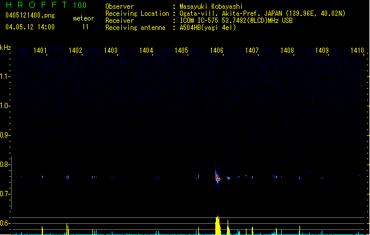
Task: Click the 'Observer' field label
Action: [119, 6]
